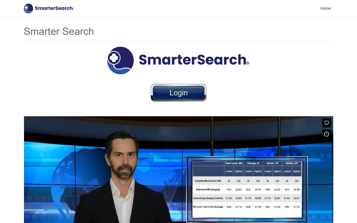Play the presenter video thumbnail
This screenshot has width=357, height=223.
point(178,169)
